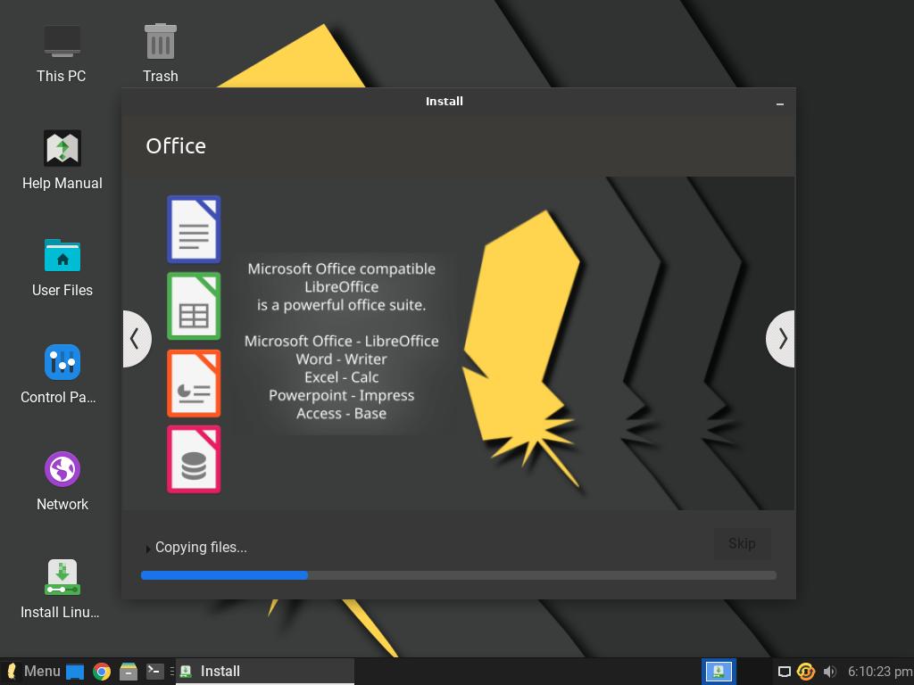Minimize the Install window
The height and width of the screenshot is (685, 914).
[x=780, y=103]
